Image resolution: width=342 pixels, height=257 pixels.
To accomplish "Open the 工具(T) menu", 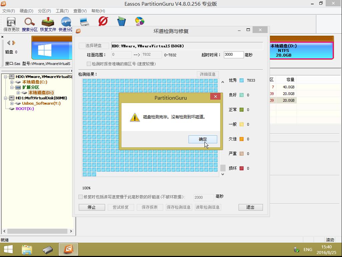I will click(x=62, y=11).
